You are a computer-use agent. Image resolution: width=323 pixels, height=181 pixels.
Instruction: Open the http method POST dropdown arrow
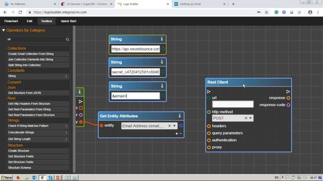pos(250,118)
